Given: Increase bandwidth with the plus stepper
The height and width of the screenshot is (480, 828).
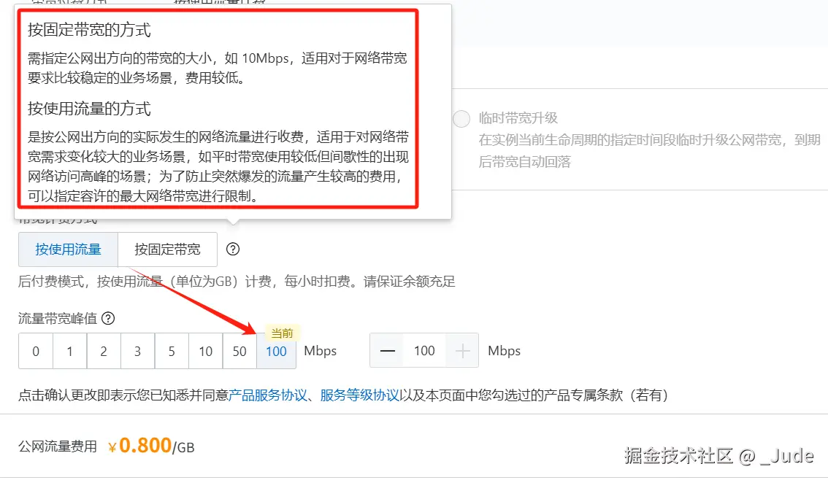Looking at the screenshot, I should pyautogui.click(x=463, y=351).
